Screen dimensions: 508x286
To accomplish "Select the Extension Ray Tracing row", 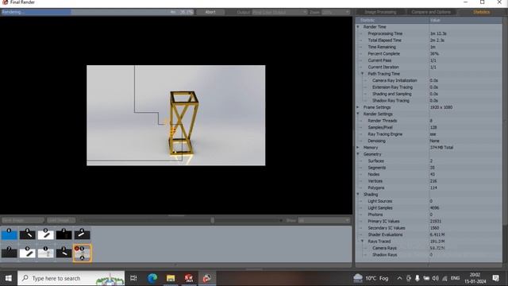I will (429, 87).
